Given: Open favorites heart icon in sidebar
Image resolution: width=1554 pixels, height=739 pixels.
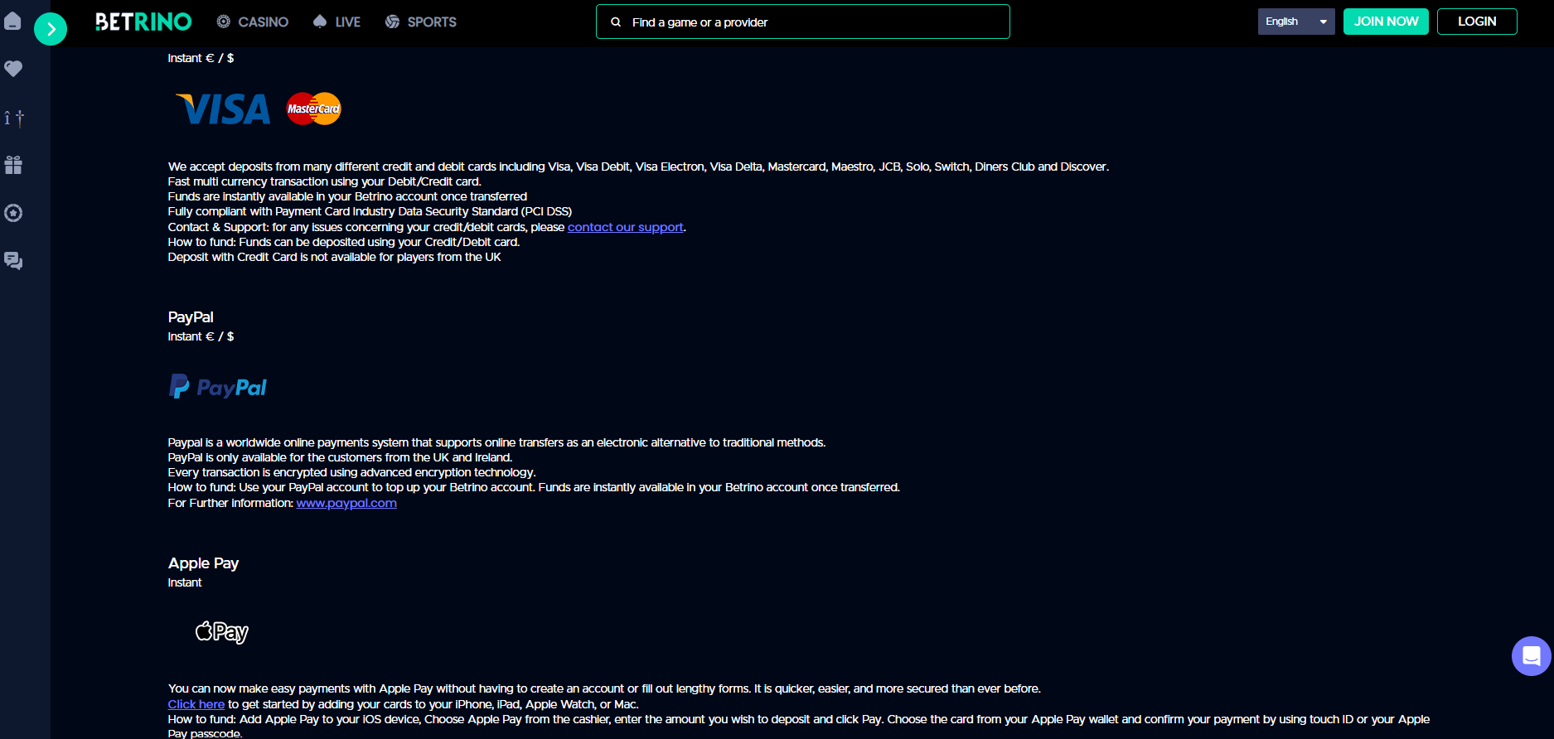Looking at the screenshot, I should (x=13, y=69).
